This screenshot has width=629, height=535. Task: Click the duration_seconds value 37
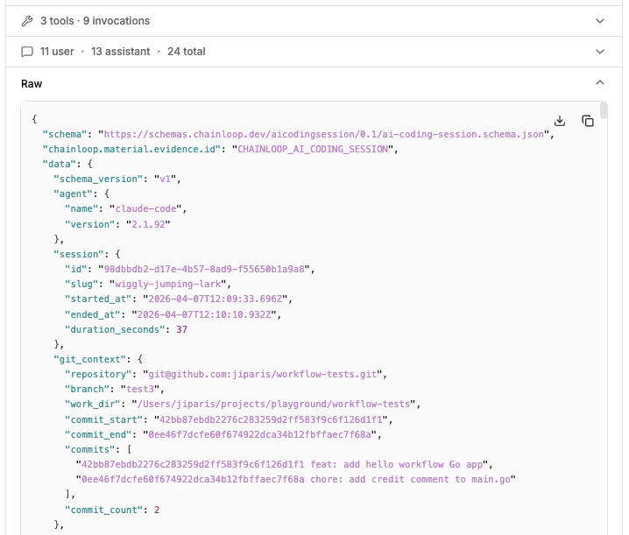click(181, 329)
